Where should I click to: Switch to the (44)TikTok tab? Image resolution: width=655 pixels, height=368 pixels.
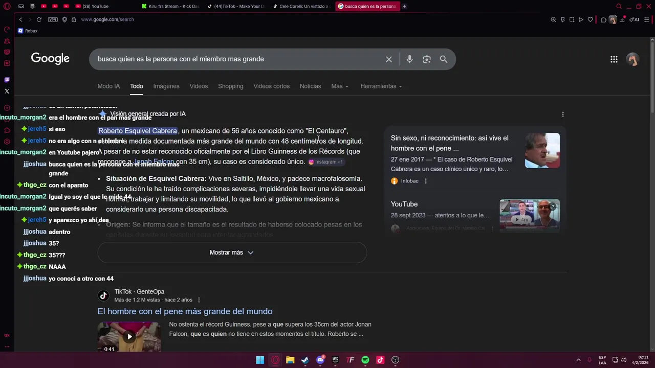click(235, 6)
